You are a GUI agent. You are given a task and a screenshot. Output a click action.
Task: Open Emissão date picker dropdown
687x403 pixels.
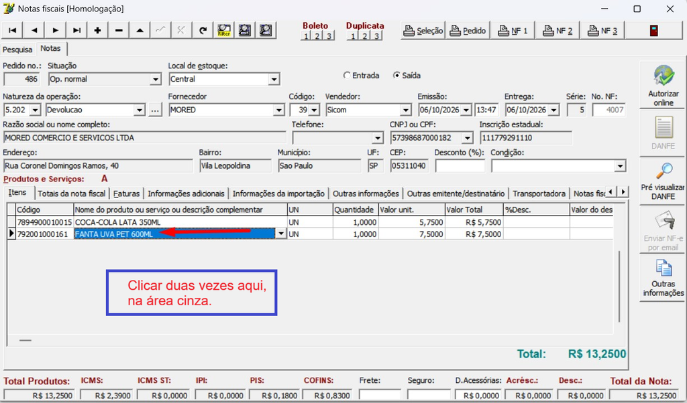click(x=466, y=110)
